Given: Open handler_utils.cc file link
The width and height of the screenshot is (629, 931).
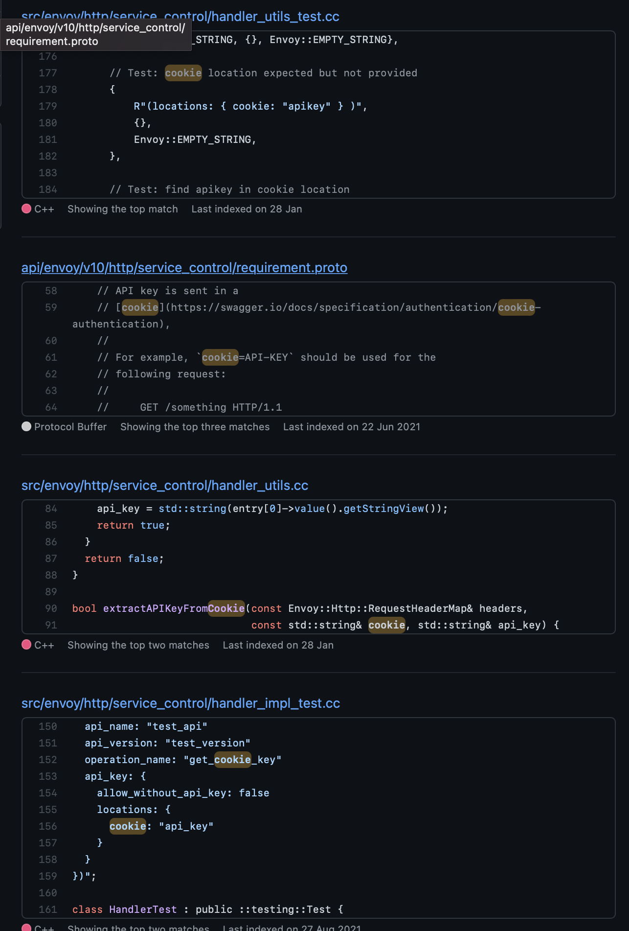Looking at the screenshot, I should click(165, 485).
